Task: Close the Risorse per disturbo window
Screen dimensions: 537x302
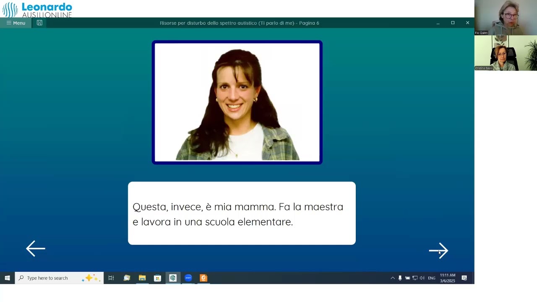Action: click(x=467, y=23)
